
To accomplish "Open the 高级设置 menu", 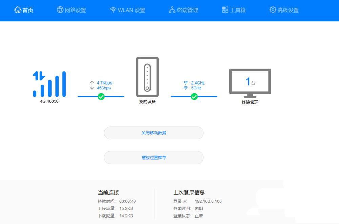I will (x=284, y=10).
